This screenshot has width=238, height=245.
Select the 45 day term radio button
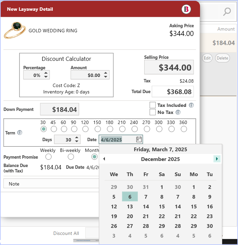[54, 129]
